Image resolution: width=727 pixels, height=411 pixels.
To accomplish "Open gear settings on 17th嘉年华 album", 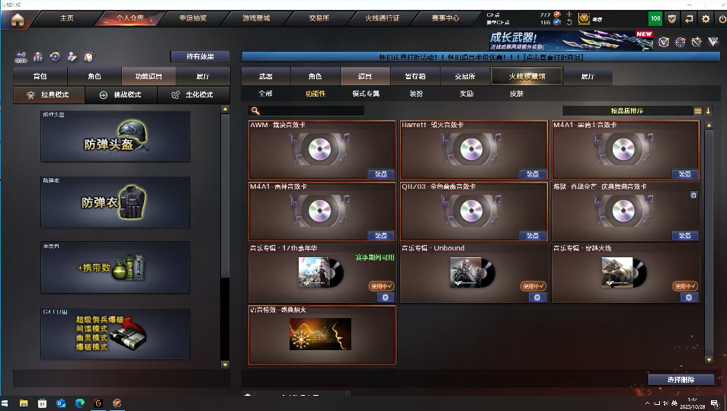I will click(386, 297).
